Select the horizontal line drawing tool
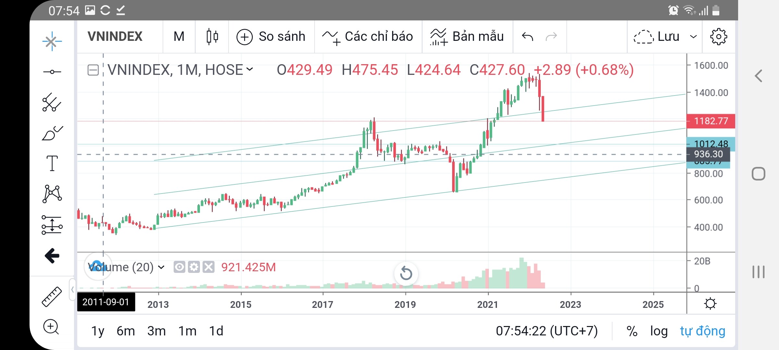This screenshot has width=779, height=350. [52, 72]
